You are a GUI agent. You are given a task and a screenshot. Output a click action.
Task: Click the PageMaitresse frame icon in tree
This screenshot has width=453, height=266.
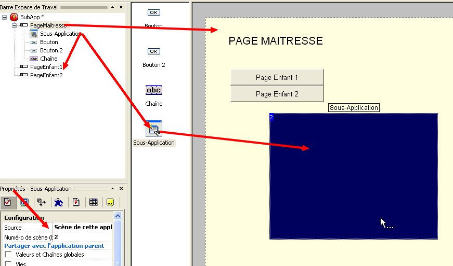24,25
